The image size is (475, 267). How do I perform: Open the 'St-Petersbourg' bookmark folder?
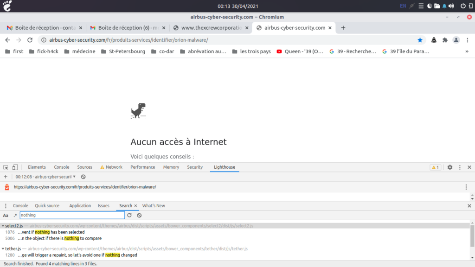coord(123,51)
